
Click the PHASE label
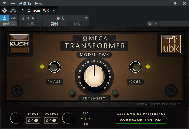point(54,82)
